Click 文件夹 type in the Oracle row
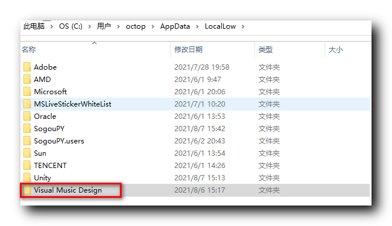Viewport: 392px width, 226px height. (x=269, y=116)
